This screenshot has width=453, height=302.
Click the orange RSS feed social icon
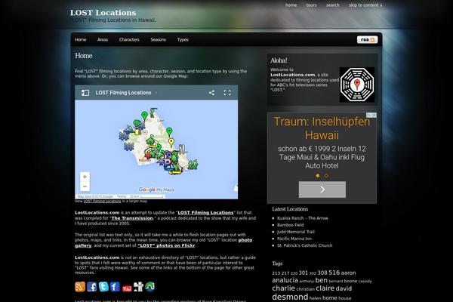(x=80, y=287)
